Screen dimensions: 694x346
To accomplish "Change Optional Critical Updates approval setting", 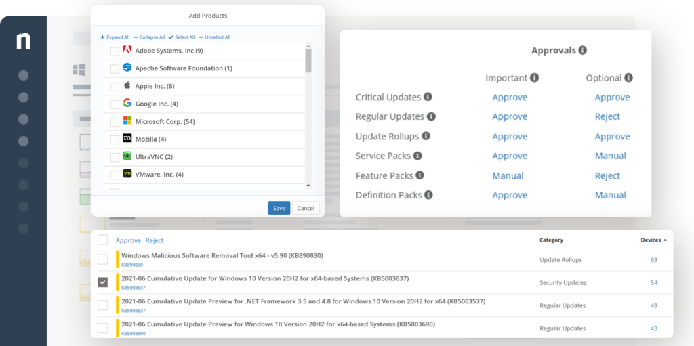I will (612, 97).
